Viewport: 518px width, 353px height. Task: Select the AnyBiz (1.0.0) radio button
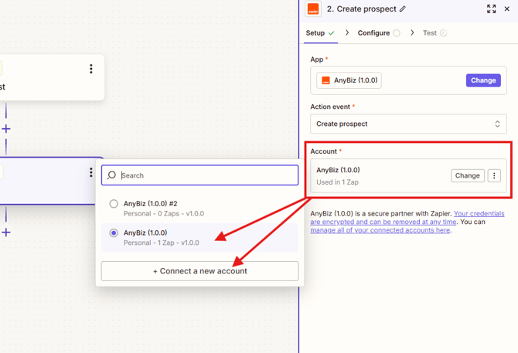(114, 233)
